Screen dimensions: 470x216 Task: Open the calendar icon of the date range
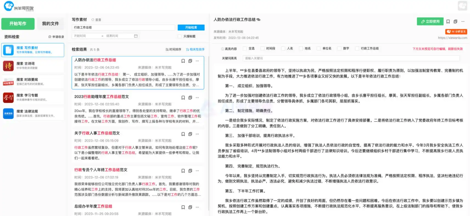coord(136,36)
